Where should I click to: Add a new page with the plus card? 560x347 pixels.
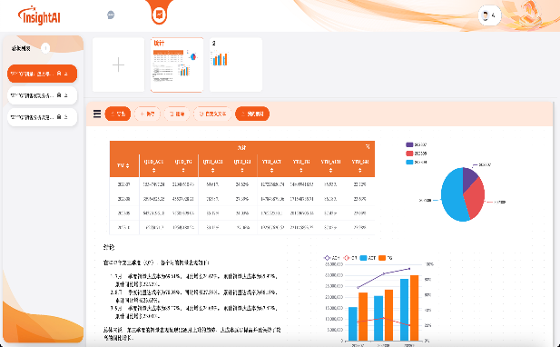118,64
